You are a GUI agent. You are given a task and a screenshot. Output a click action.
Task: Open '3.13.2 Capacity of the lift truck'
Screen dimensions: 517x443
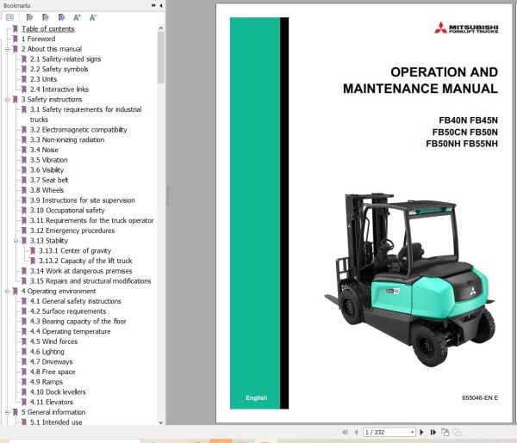click(x=85, y=261)
